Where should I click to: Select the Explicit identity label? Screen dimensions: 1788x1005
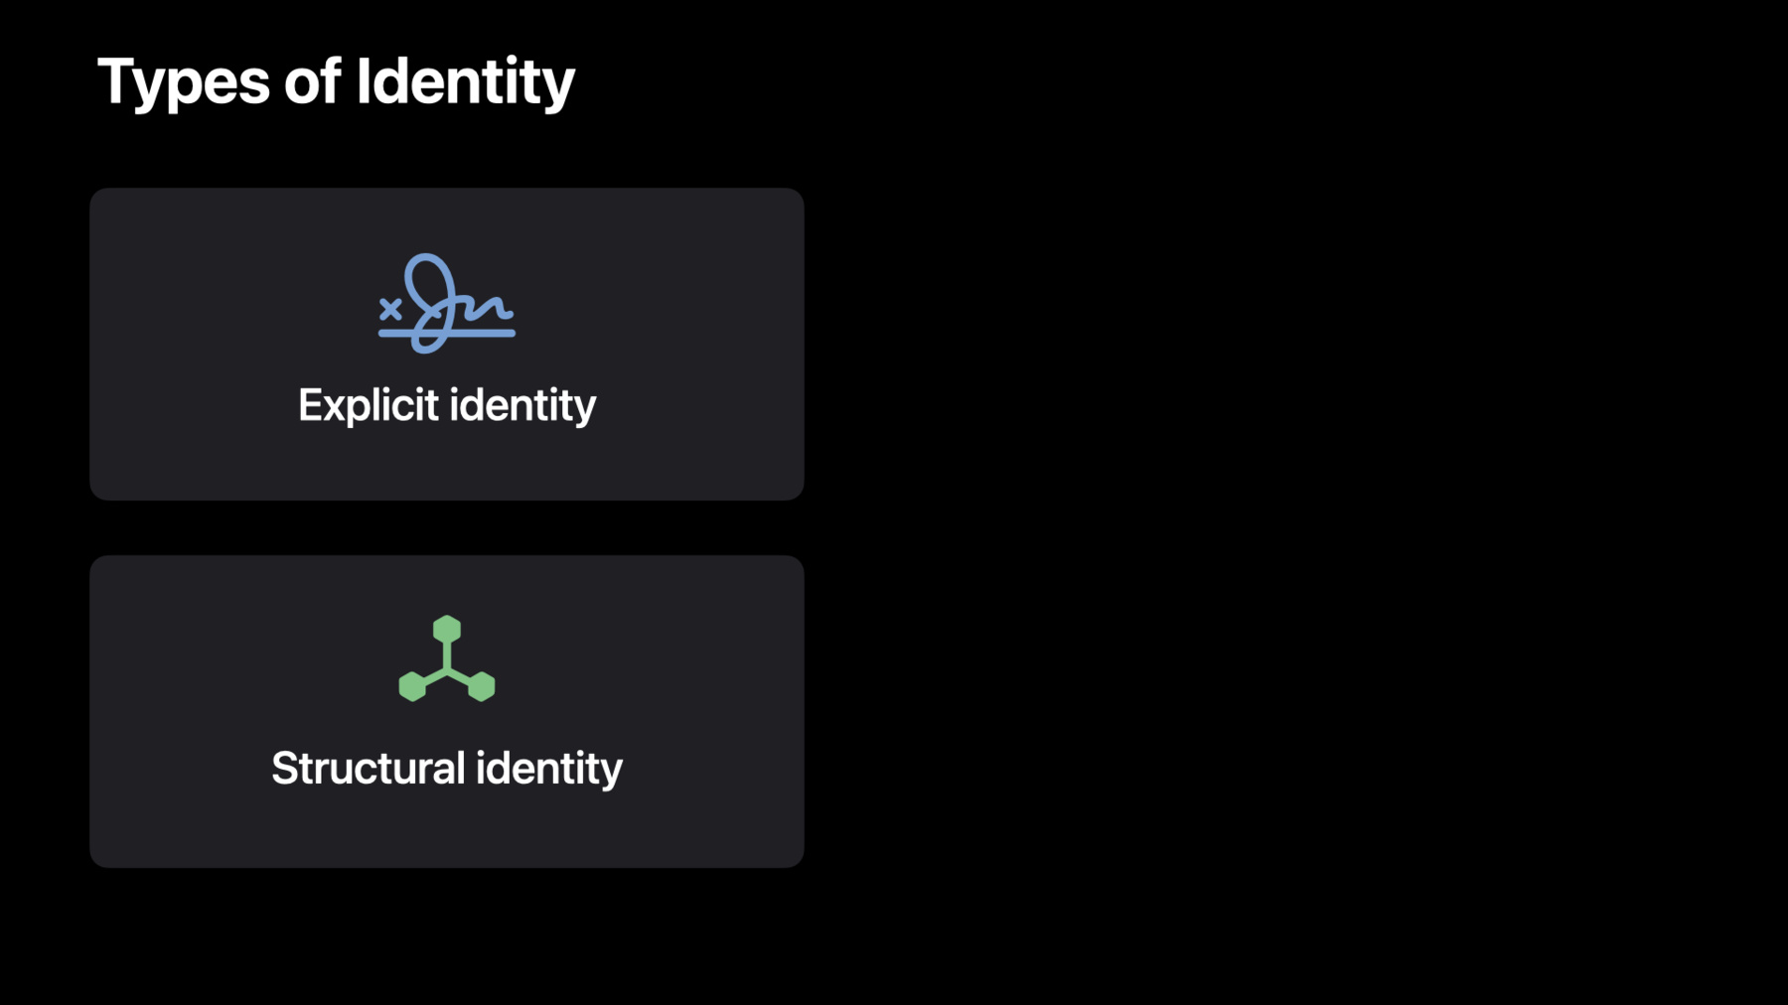[x=447, y=405]
